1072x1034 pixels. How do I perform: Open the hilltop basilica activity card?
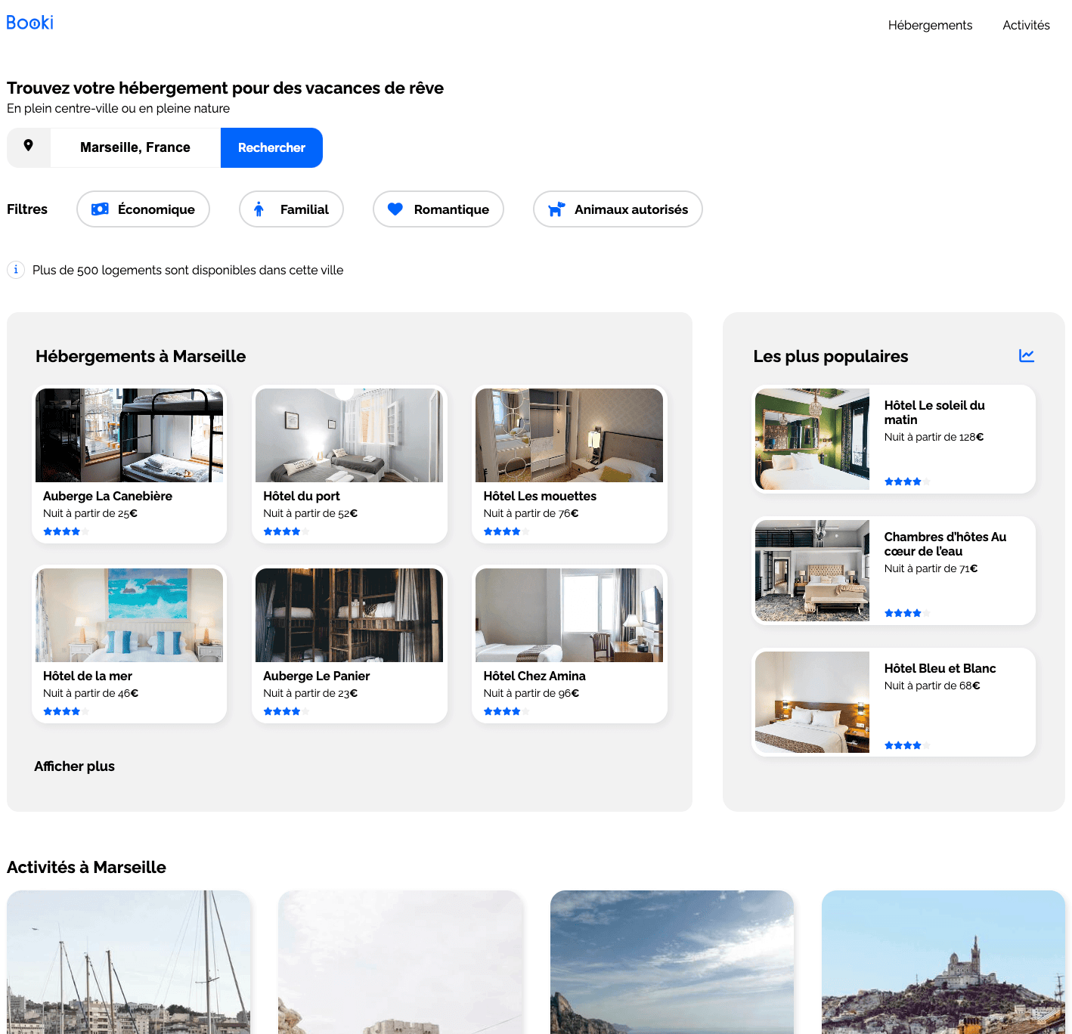click(x=943, y=962)
